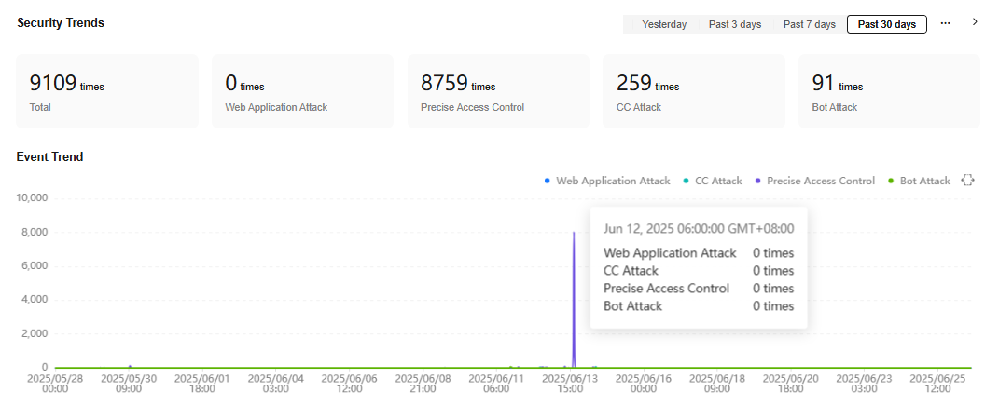Click the 2025/05/30 09:00 axis label

tap(129, 383)
